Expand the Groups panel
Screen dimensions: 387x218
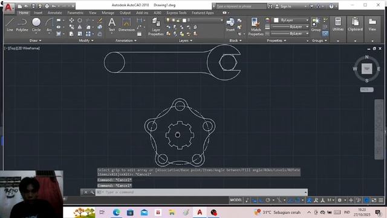click(x=319, y=41)
